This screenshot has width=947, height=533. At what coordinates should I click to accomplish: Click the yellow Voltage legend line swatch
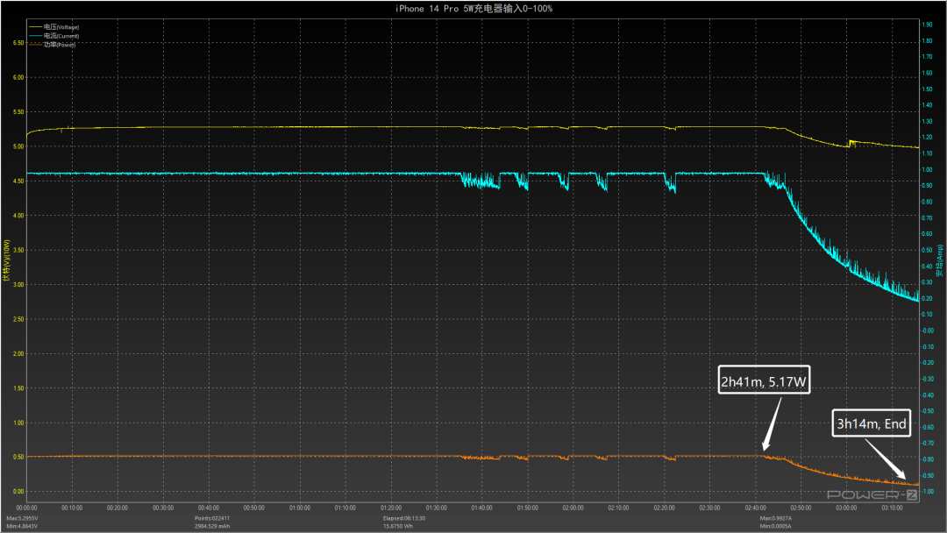pyautogui.click(x=35, y=27)
